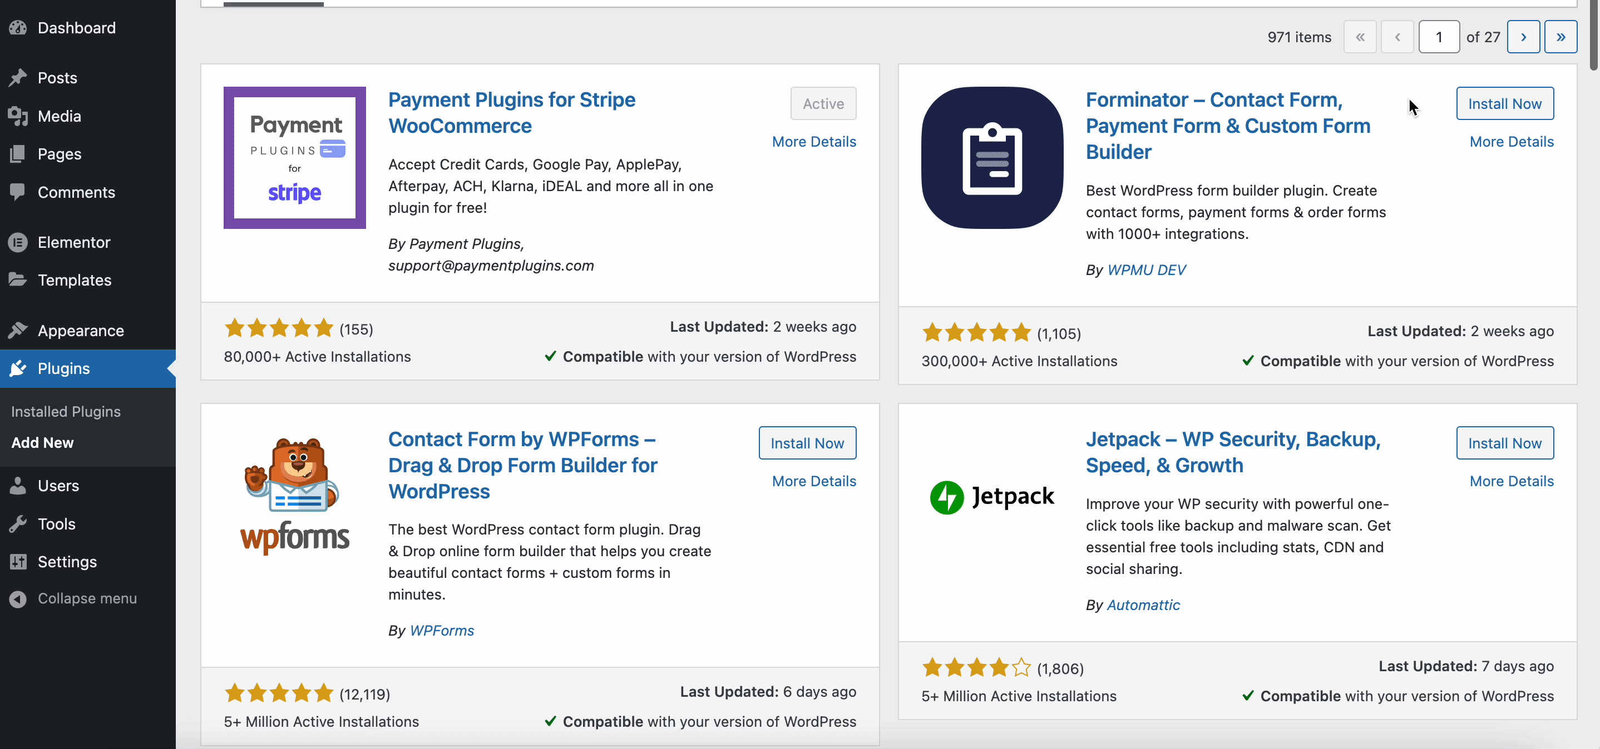Click the Posts pushpin icon
The height and width of the screenshot is (749, 1600).
(x=18, y=78)
